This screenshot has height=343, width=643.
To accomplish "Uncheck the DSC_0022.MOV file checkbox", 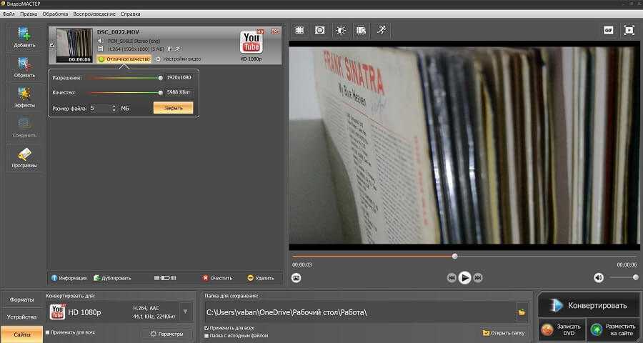I will 51,44.
